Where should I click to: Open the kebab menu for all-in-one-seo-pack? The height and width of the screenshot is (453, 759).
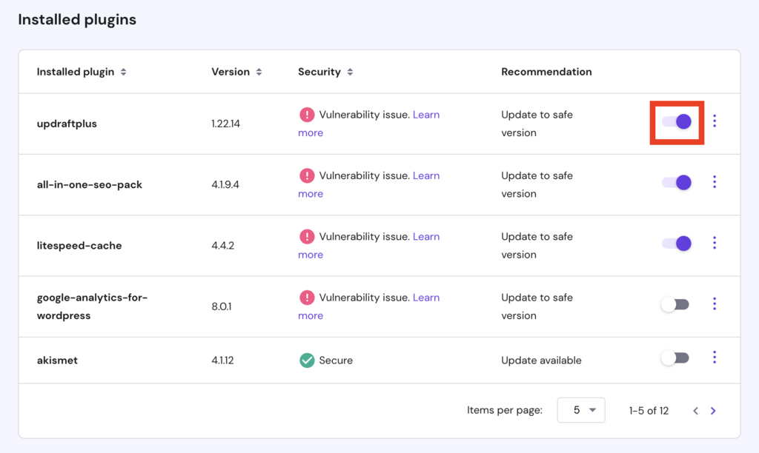[715, 181]
